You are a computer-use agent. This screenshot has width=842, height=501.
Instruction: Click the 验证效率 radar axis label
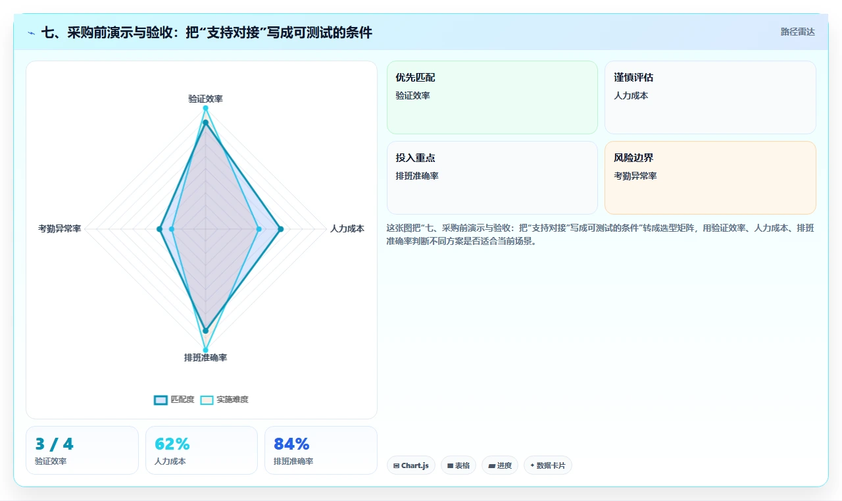pyautogui.click(x=205, y=99)
